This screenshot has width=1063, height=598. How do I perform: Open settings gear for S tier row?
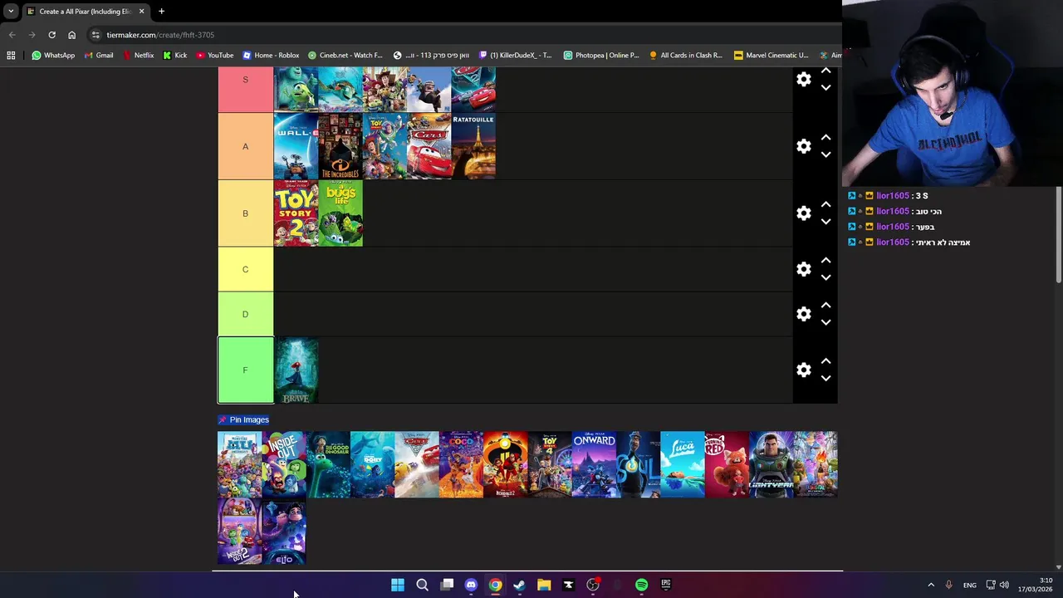point(803,79)
